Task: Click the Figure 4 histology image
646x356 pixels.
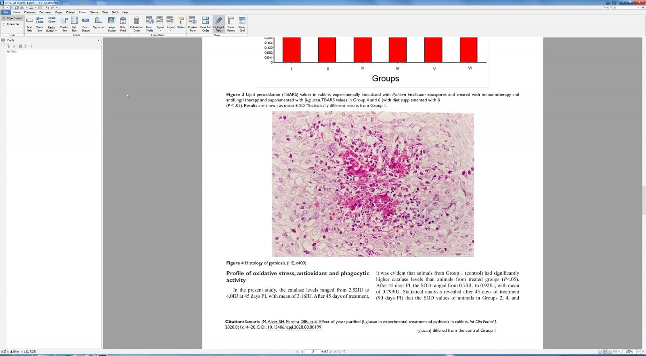Action: [373, 184]
